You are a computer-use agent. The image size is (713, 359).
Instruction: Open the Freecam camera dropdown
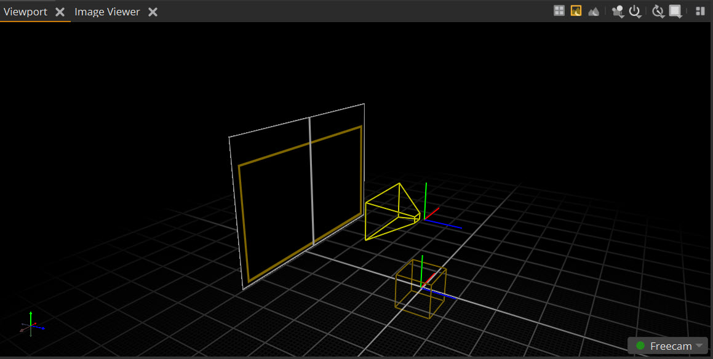699,346
